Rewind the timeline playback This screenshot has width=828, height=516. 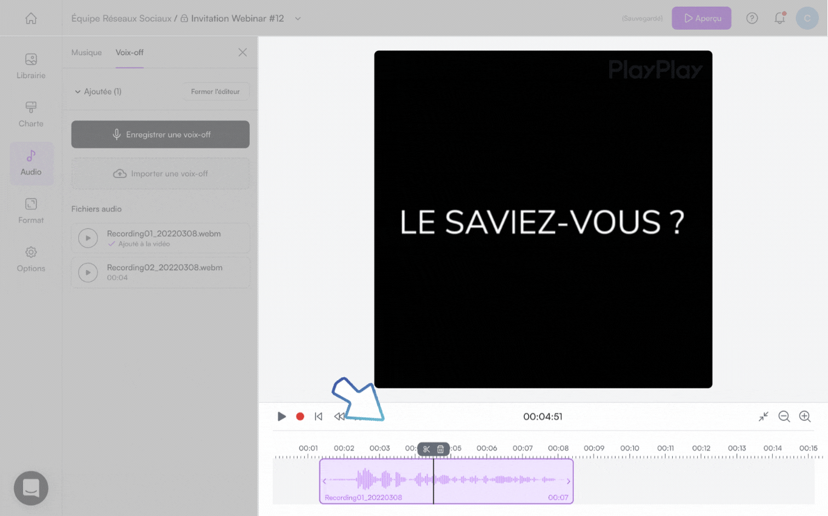coord(339,417)
